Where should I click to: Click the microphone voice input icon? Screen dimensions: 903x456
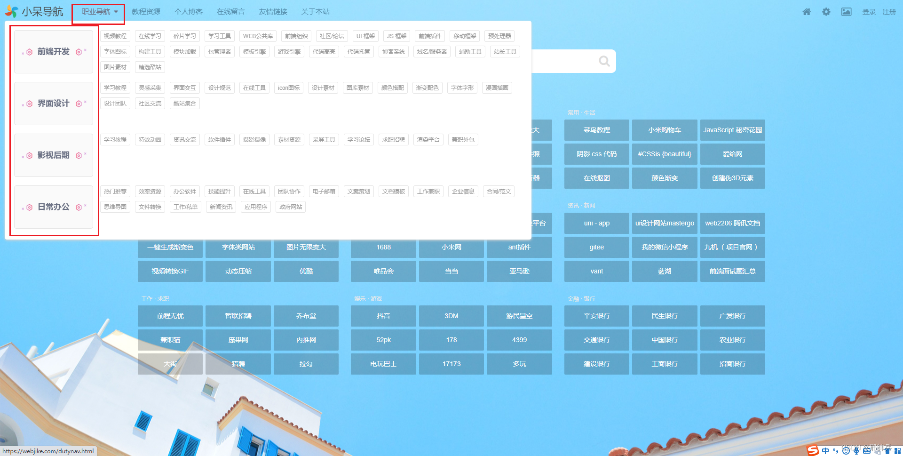click(x=856, y=451)
